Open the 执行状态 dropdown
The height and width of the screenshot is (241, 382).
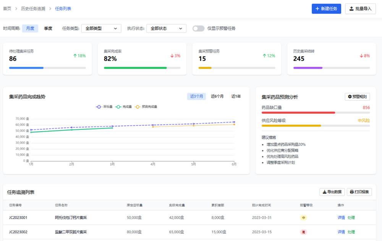coord(166,28)
